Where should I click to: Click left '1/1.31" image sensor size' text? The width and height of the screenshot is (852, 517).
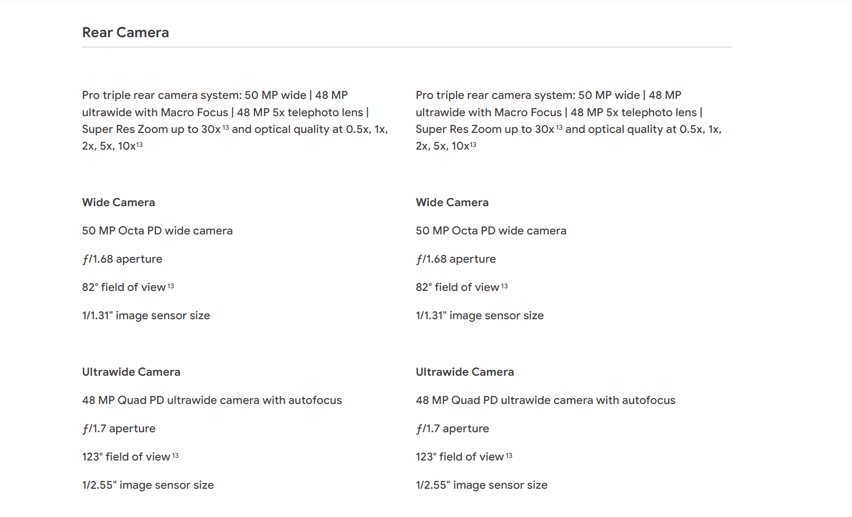click(x=146, y=316)
